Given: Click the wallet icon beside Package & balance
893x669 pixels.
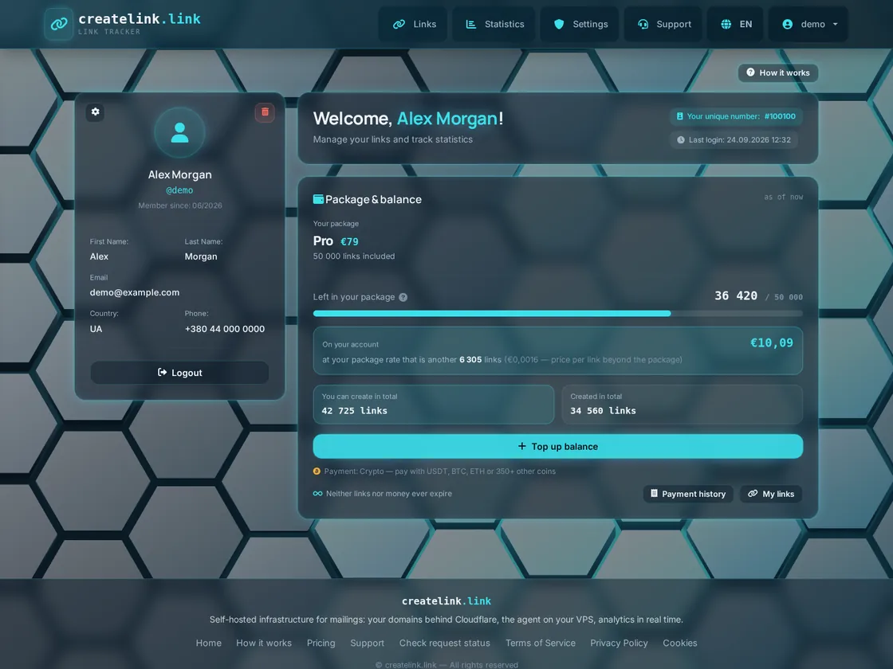Looking at the screenshot, I should pos(318,199).
